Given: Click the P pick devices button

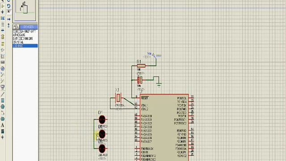Looking at the screenshot, I should 14,27.
